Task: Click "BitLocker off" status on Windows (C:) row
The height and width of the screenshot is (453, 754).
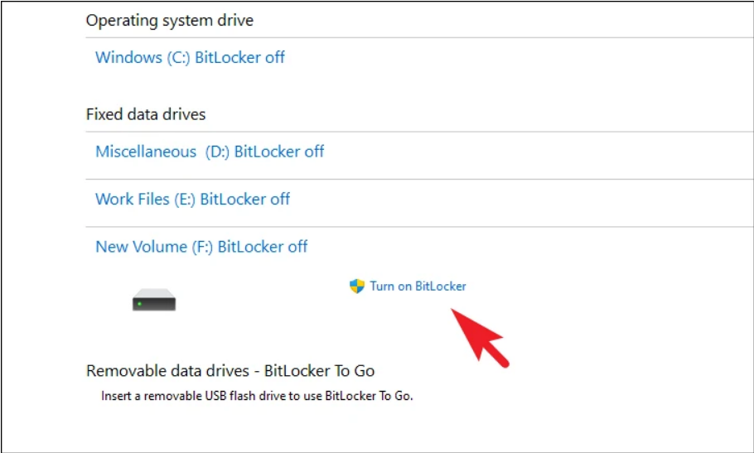Action: click(240, 58)
